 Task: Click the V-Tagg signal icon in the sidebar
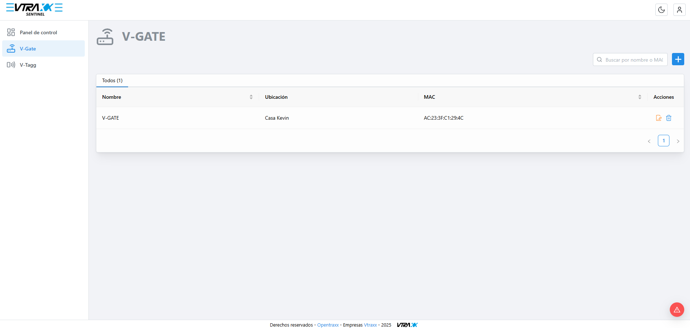pyautogui.click(x=11, y=65)
